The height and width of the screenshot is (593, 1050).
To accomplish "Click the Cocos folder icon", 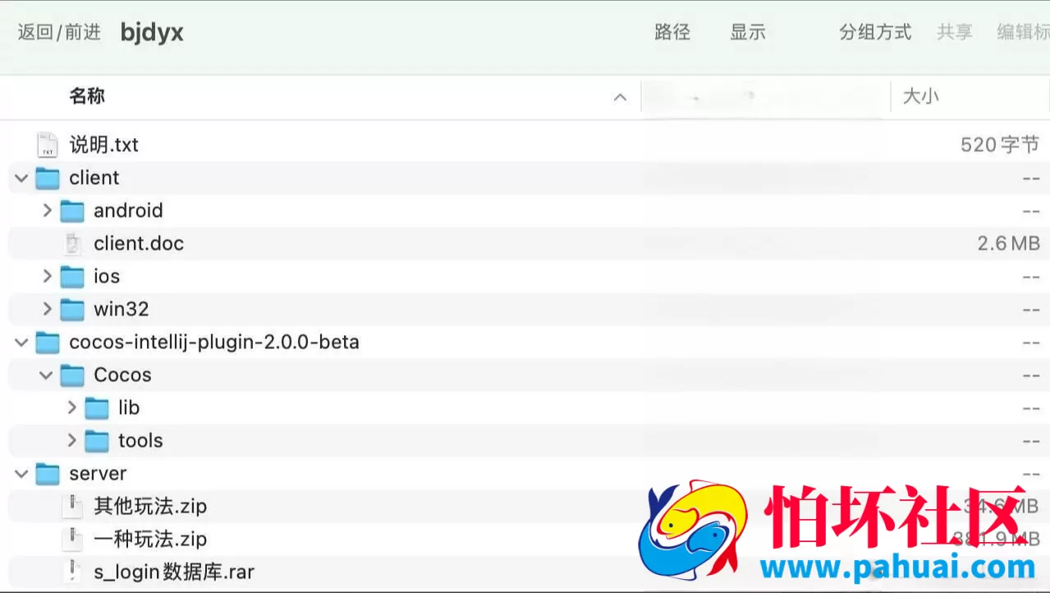I will pyautogui.click(x=72, y=375).
